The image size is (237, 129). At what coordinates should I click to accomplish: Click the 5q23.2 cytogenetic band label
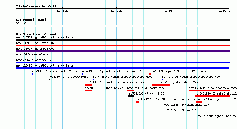[x=21, y=23]
